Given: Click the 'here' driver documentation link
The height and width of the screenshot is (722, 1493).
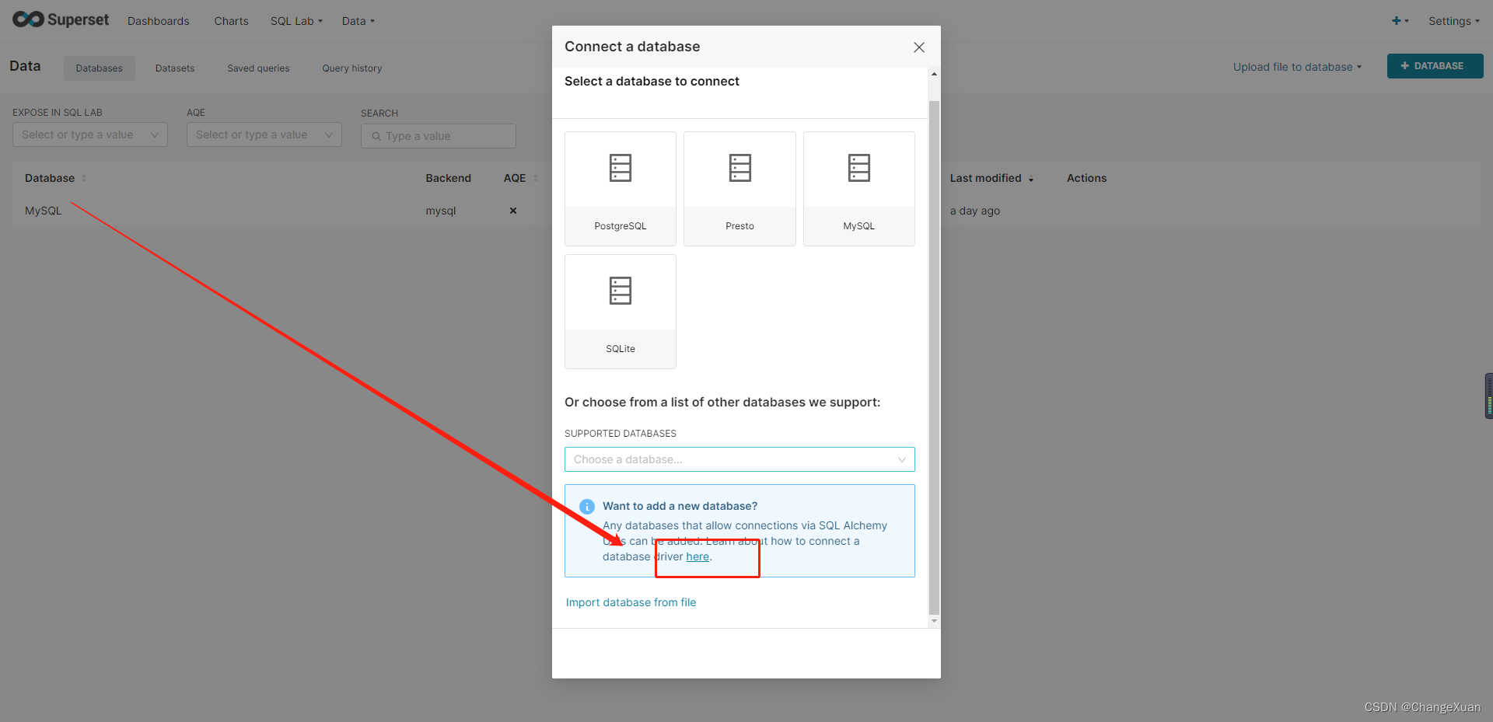Looking at the screenshot, I should pos(698,556).
